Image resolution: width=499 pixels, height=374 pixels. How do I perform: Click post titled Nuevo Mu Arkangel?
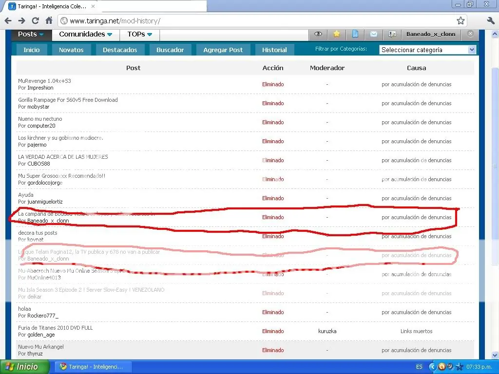41,347
